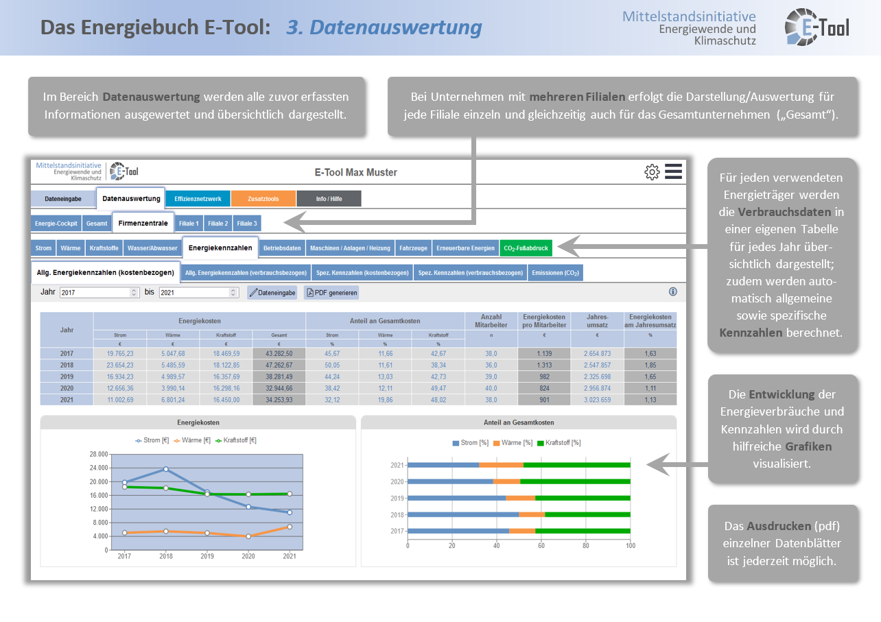Viewport: 881px width, 622px height.
Task: Open settings via the gear icon
Action: 652,173
